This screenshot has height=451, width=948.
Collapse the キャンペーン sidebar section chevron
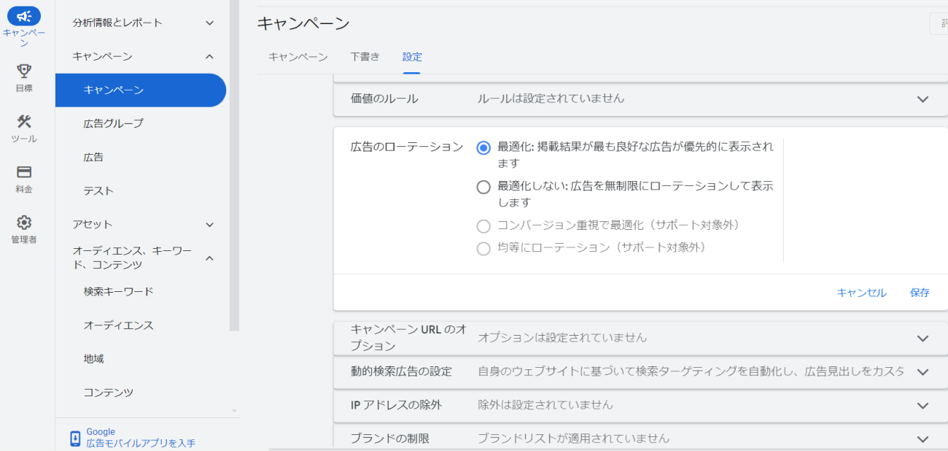(209, 56)
